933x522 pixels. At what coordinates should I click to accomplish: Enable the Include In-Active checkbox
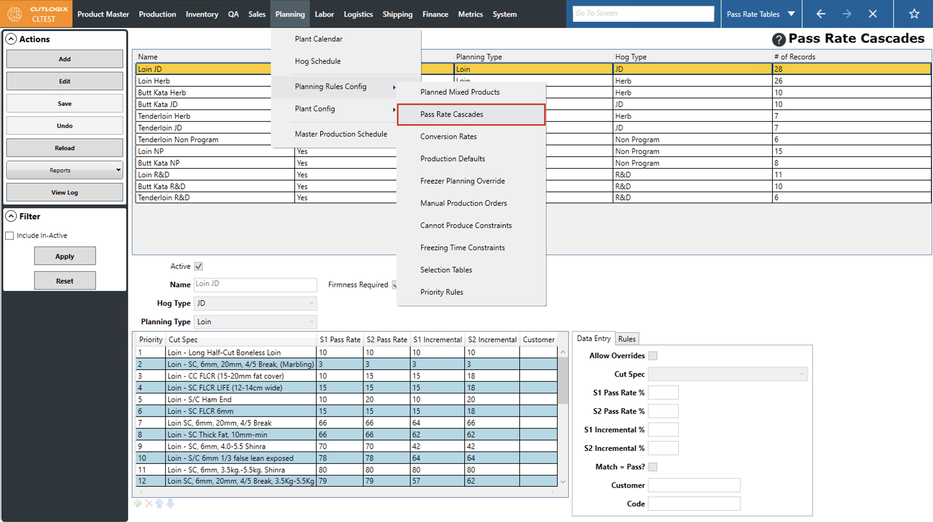(x=10, y=236)
